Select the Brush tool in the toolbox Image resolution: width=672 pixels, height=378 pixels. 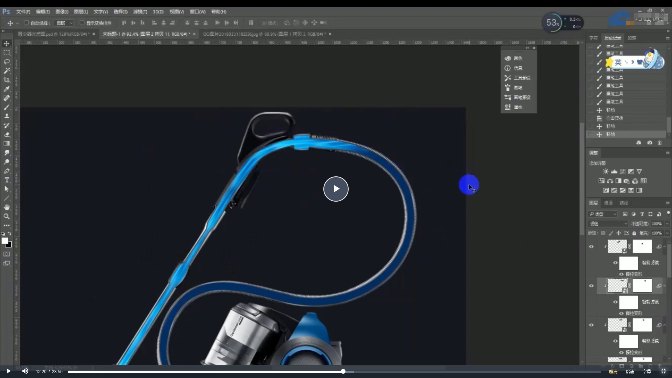7,107
